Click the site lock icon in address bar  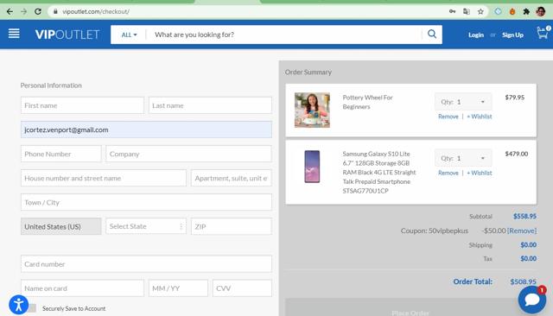coord(55,11)
